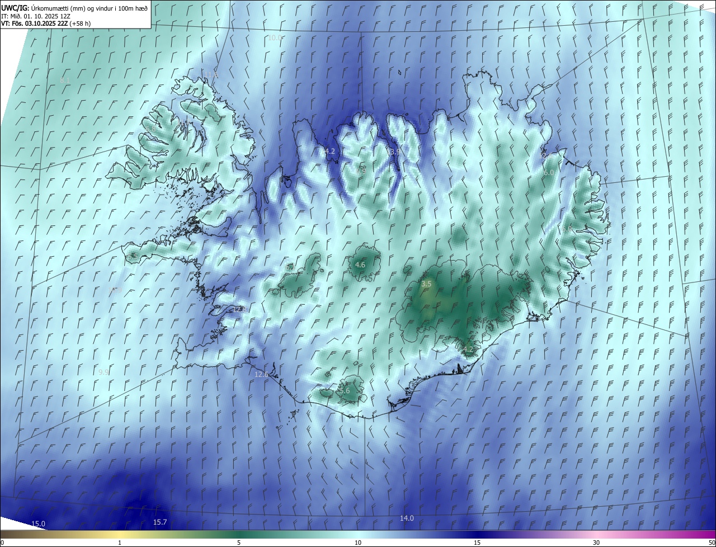The image size is (716, 547).
Task: Click the 4.6 value on the small glacier
Action: [x=360, y=265]
